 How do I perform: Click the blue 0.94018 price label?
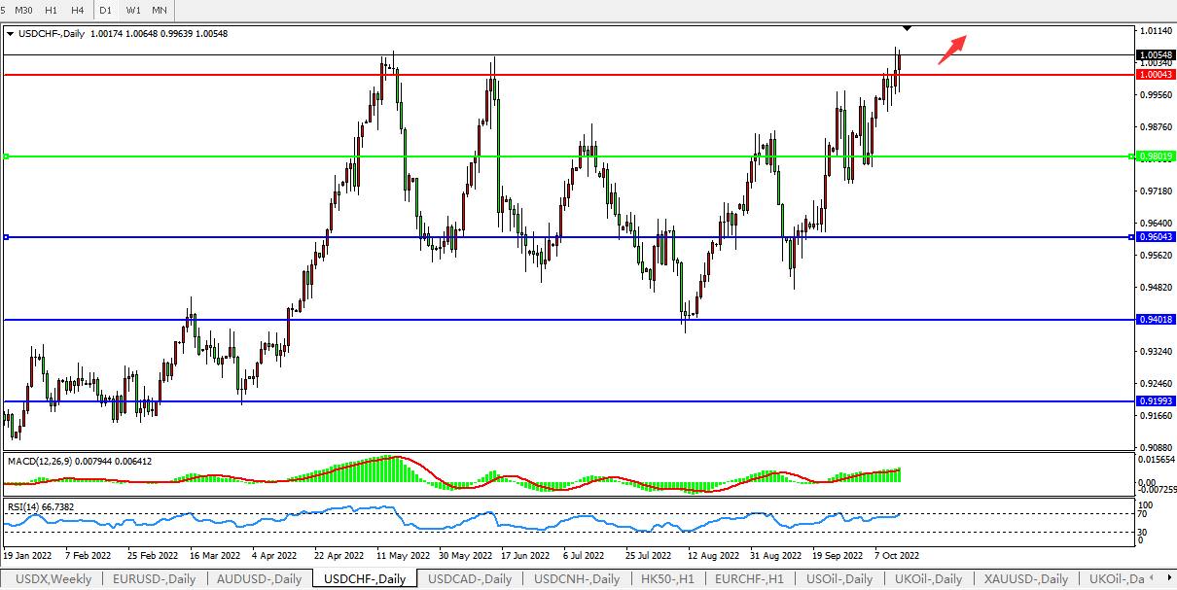[x=1156, y=320]
